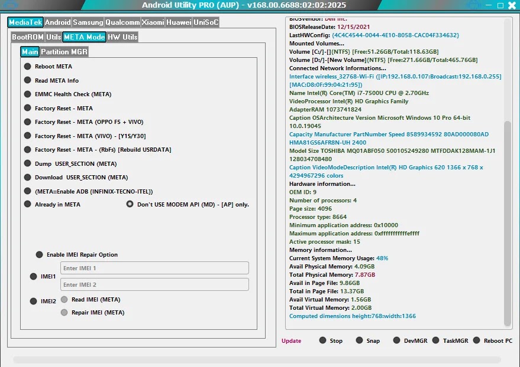Click the Hardware information heading
The width and height of the screenshot is (520, 367).
click(x=322, y=184)
